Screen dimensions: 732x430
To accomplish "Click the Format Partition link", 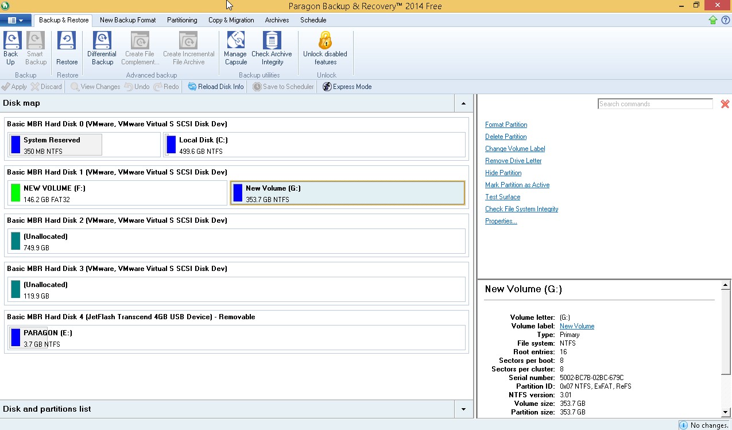I will pyautogui.click(x=506, y=125).
